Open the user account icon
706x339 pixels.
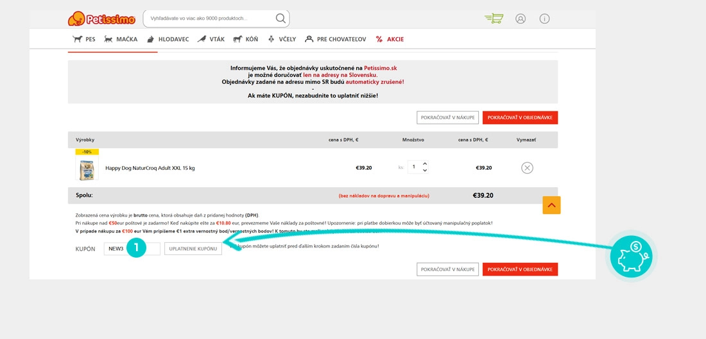tap(521, 19)
